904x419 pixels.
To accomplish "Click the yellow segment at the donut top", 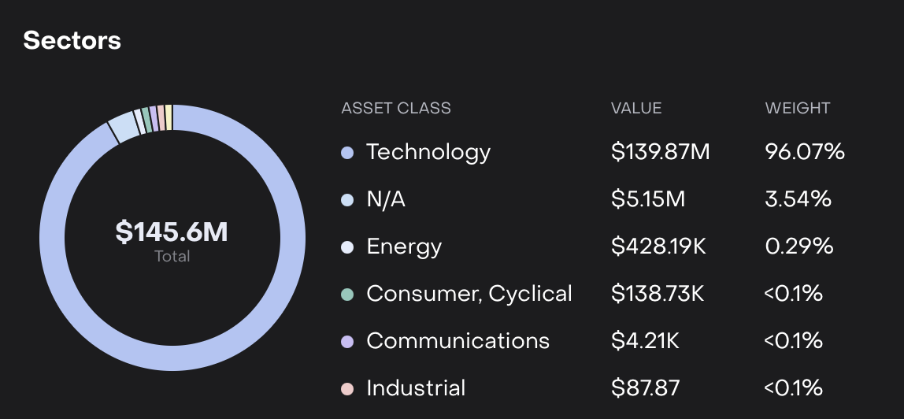I will pyautogui.click(x=169, y=116).
